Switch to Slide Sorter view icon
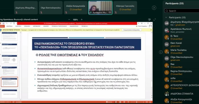 pyautogui.click(x=120, y=102)
